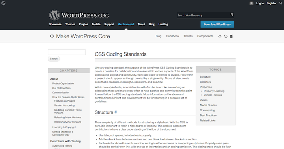
Task: Open Updating Bundled Theme Versions page
Action: 68,111
